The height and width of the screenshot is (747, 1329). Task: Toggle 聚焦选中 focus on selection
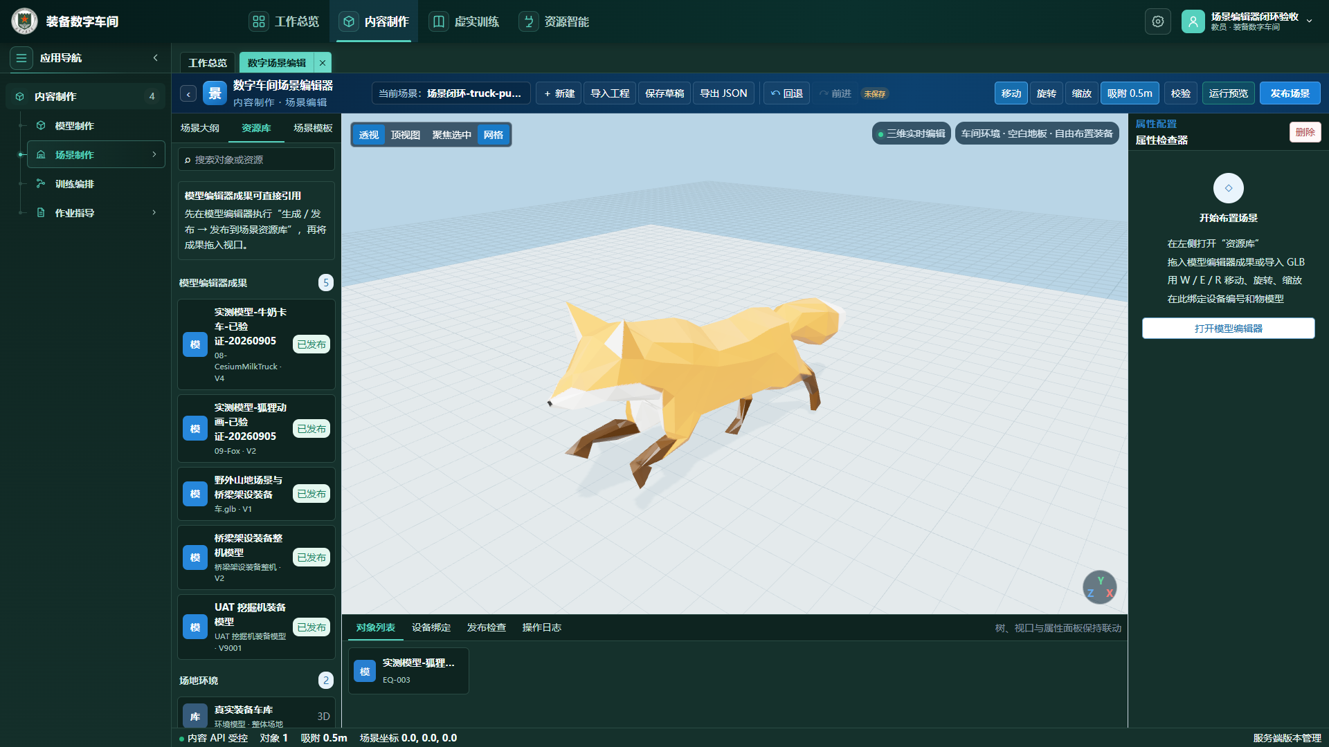(452, 135)
